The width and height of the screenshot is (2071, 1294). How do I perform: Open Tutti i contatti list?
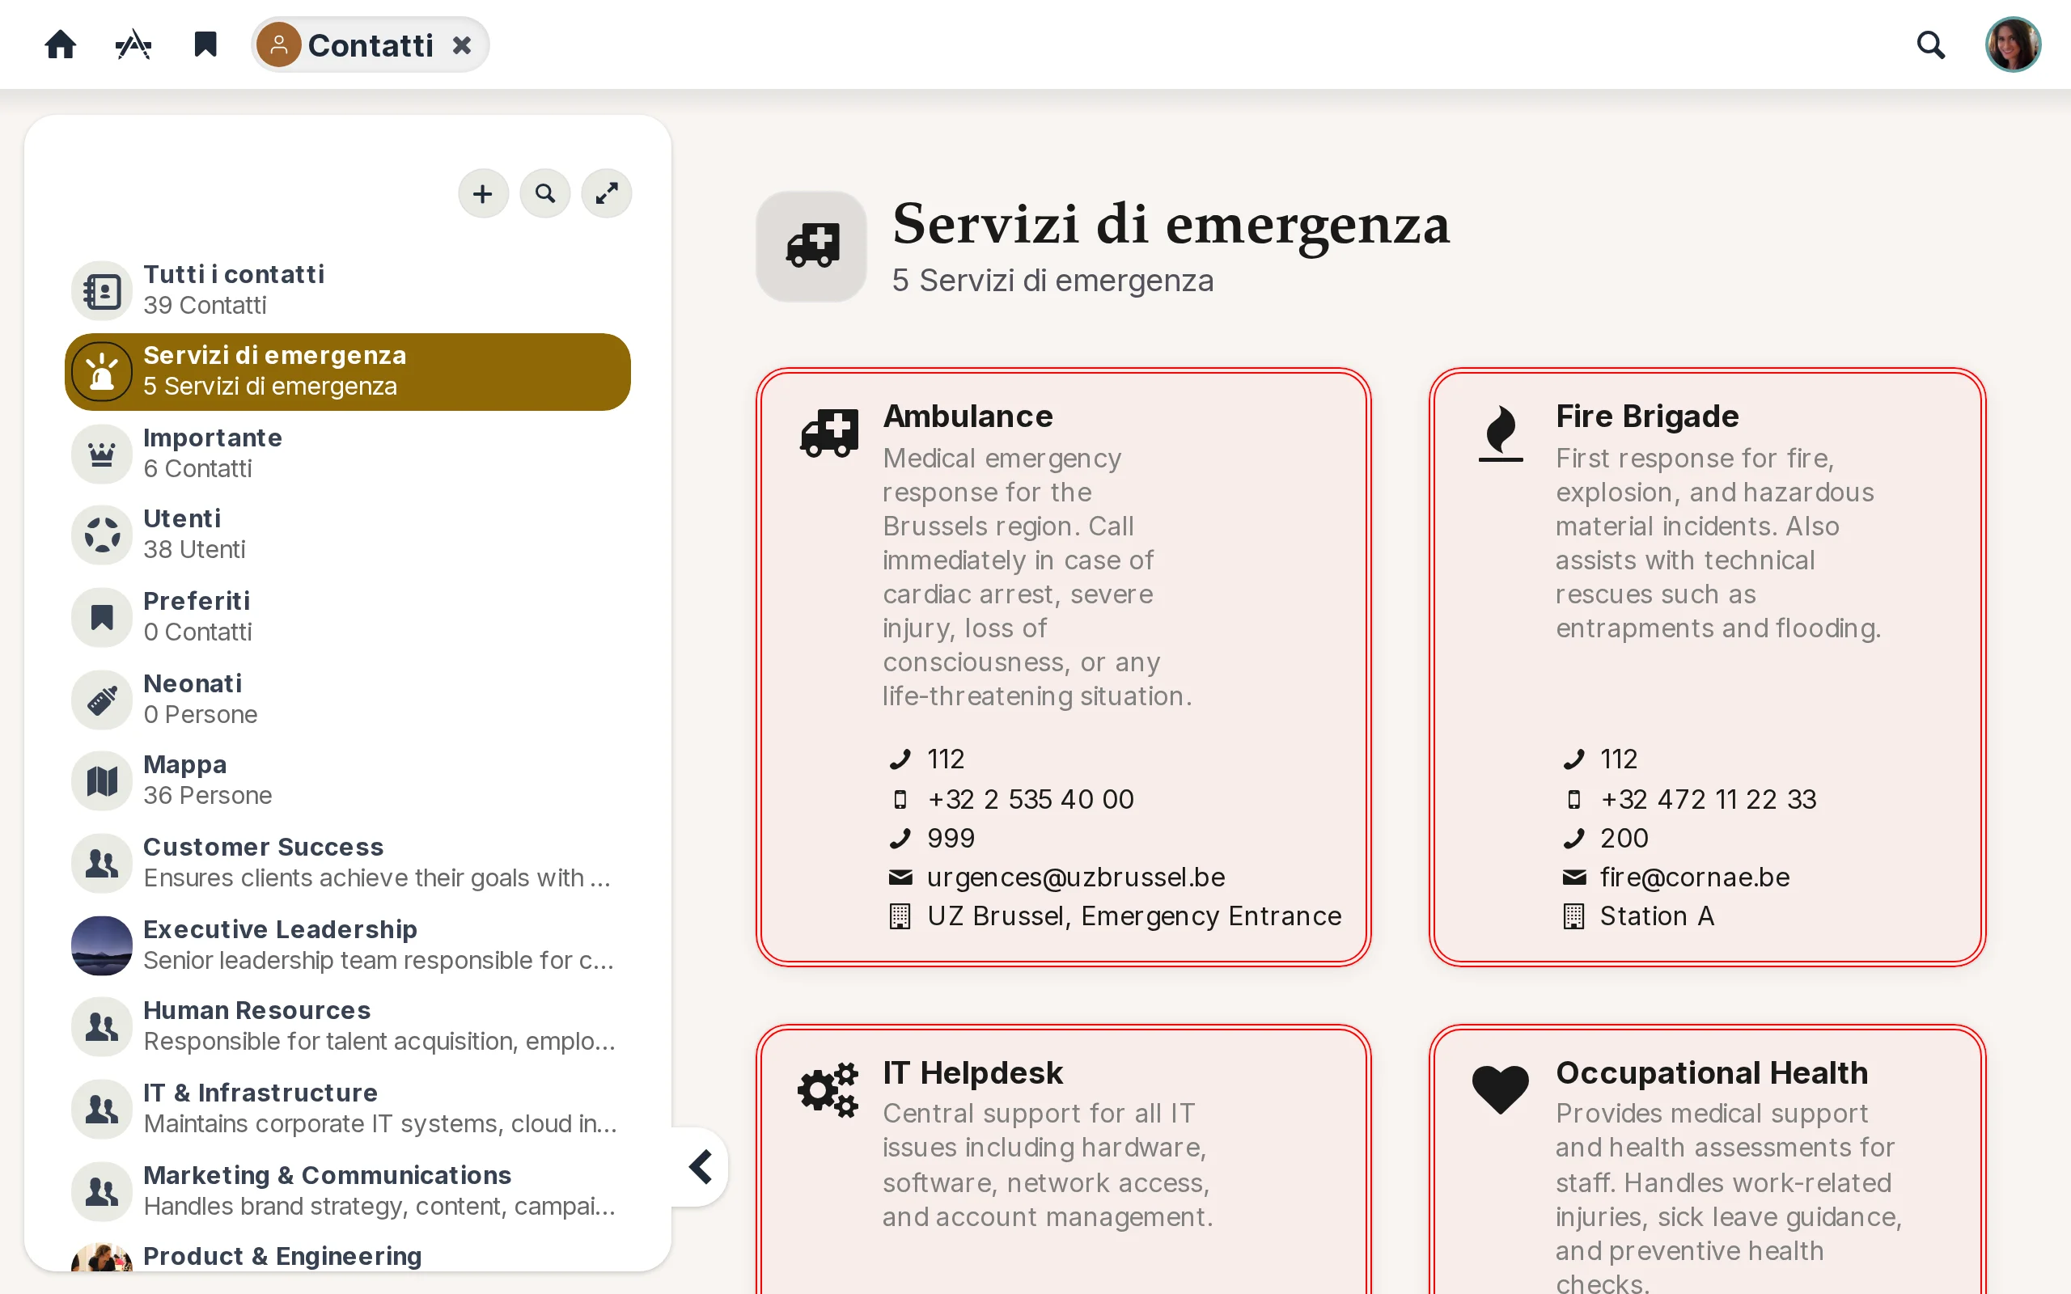tap(347, 290)
